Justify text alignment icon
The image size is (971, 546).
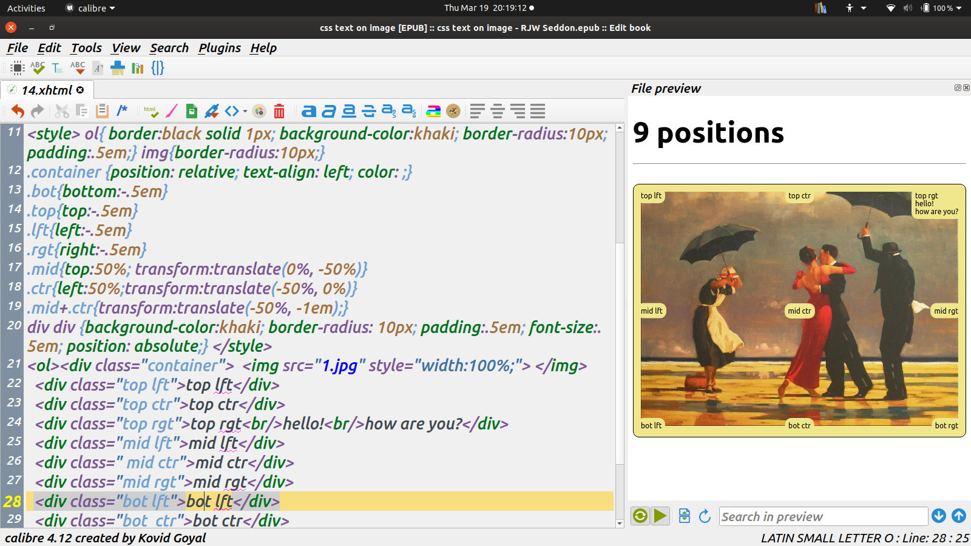[x=538, y=111]
